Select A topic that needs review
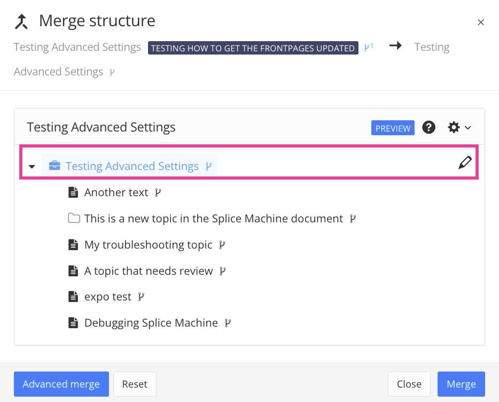This screenshot has height=402, width=499. coord(149,271)
